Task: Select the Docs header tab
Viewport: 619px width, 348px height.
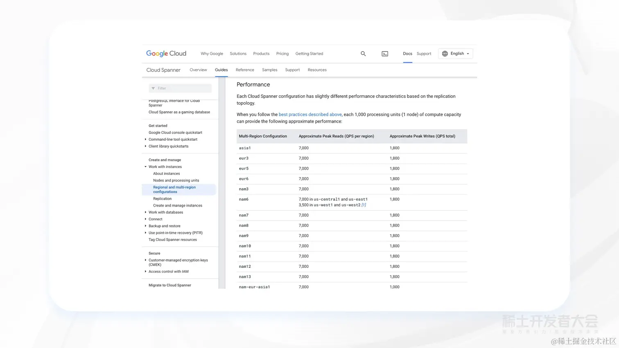Action: coord(407,54)
